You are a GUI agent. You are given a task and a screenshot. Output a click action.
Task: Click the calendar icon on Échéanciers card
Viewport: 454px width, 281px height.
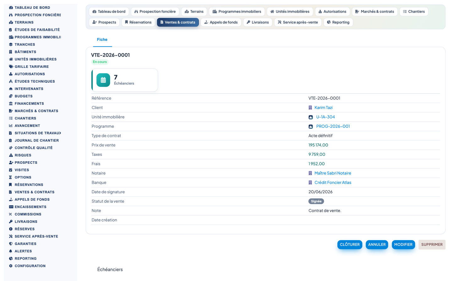point(103,80)
